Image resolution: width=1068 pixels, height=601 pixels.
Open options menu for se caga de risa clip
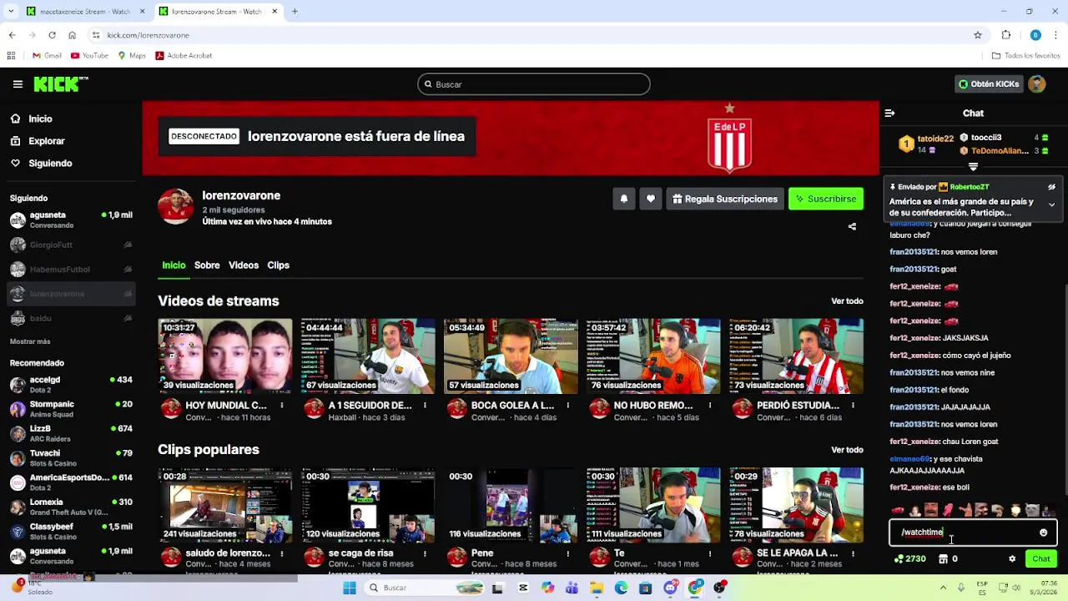(x=425, y=553)
